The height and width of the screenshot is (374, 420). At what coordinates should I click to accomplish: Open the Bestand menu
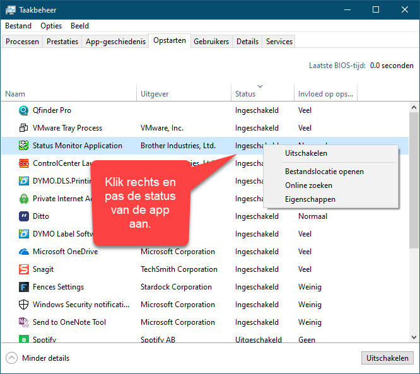pyautogui.click(x=18, y=26)
